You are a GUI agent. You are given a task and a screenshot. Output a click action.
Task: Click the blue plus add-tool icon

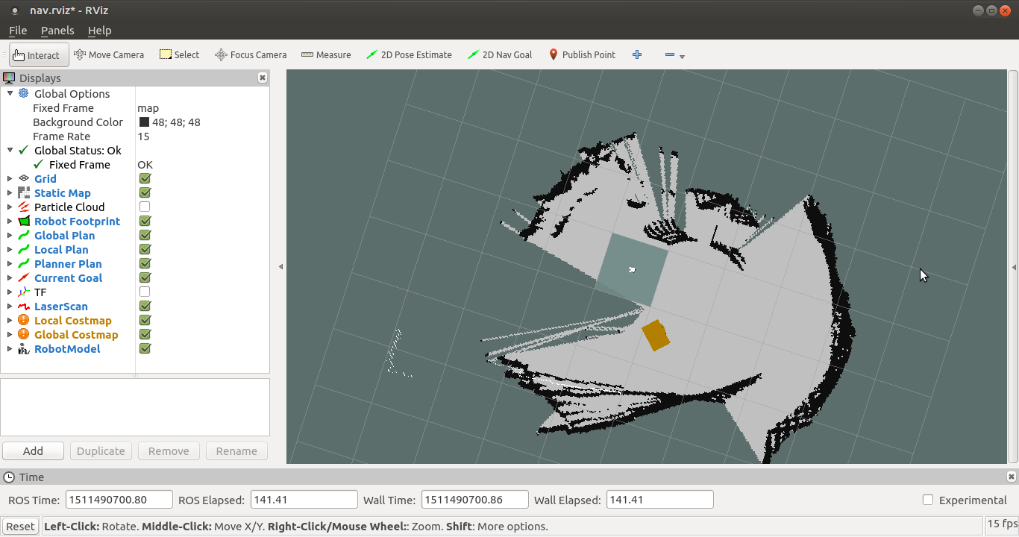637,54
